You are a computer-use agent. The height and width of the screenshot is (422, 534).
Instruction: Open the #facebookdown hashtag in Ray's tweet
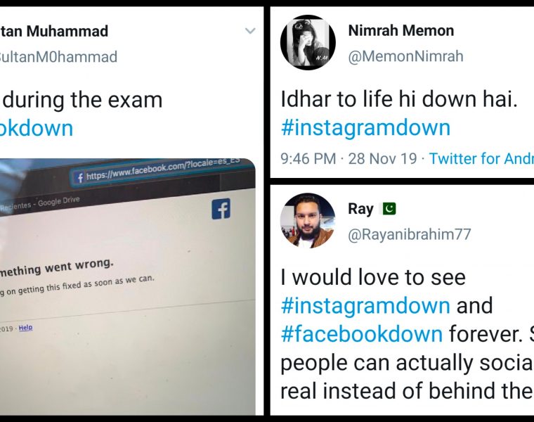(362, 333)
